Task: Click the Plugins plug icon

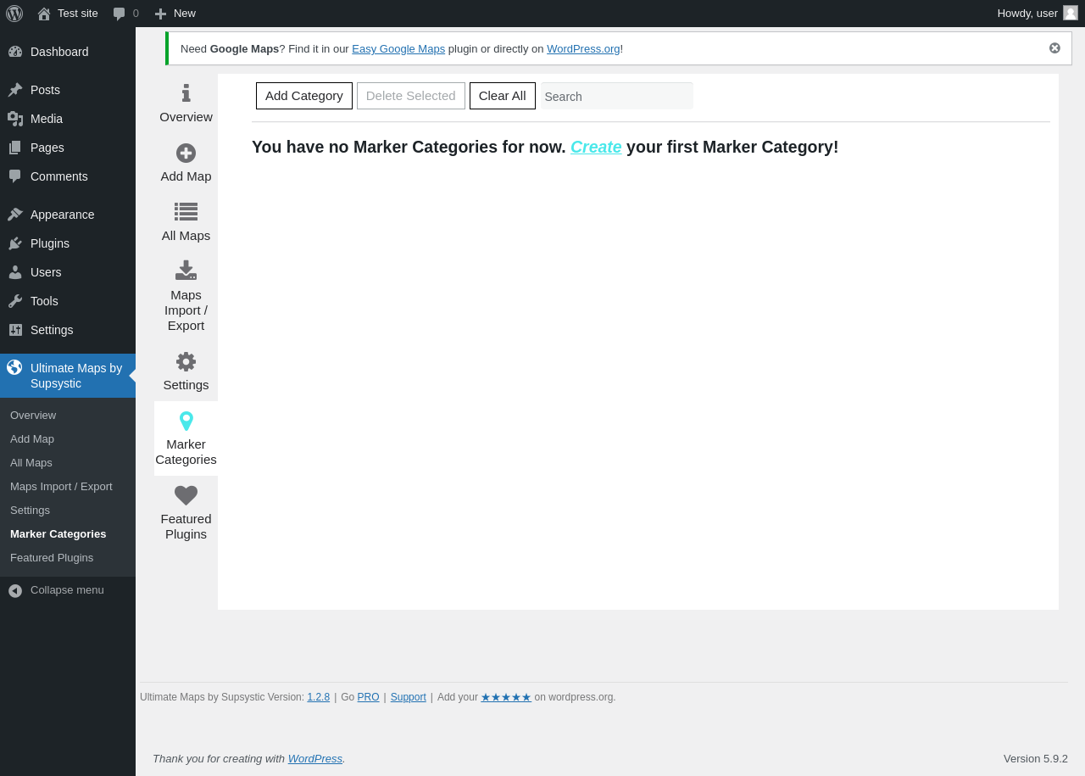Action: 15,243
